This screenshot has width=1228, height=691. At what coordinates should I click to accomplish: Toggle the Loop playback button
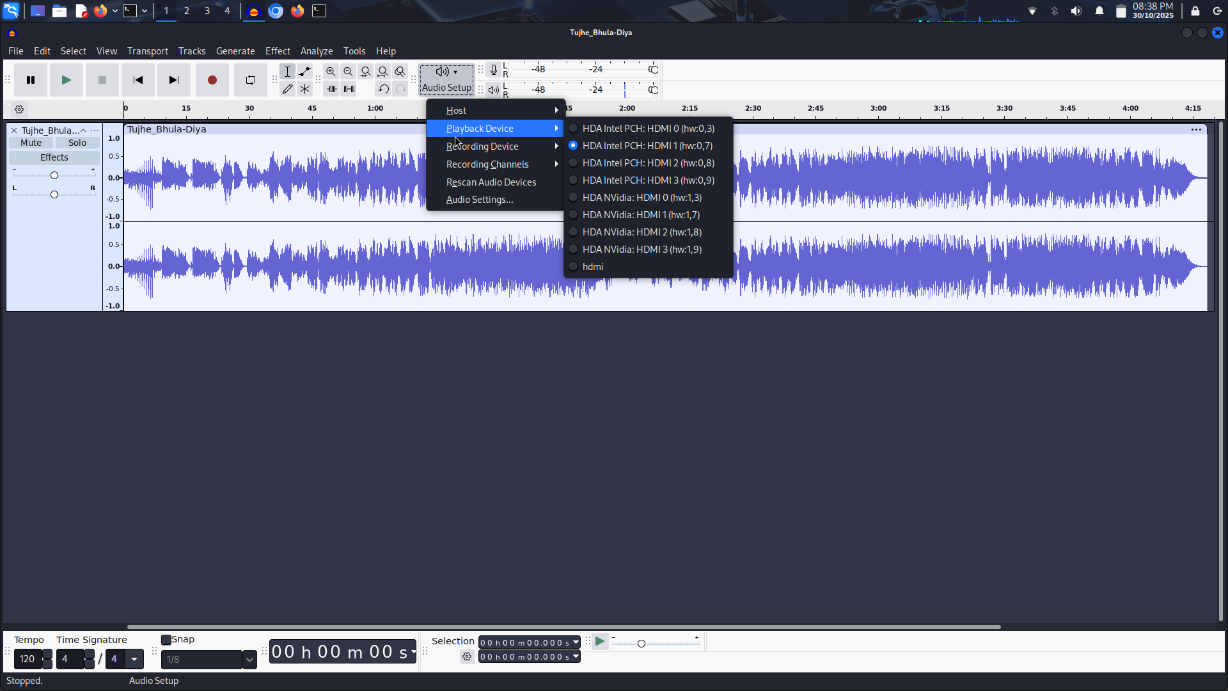tap(250, 80)
